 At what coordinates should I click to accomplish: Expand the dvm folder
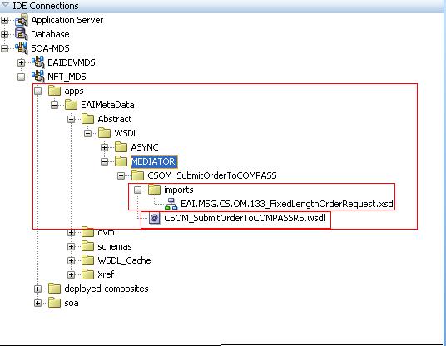pyautogui.click(x=71, y=233)
